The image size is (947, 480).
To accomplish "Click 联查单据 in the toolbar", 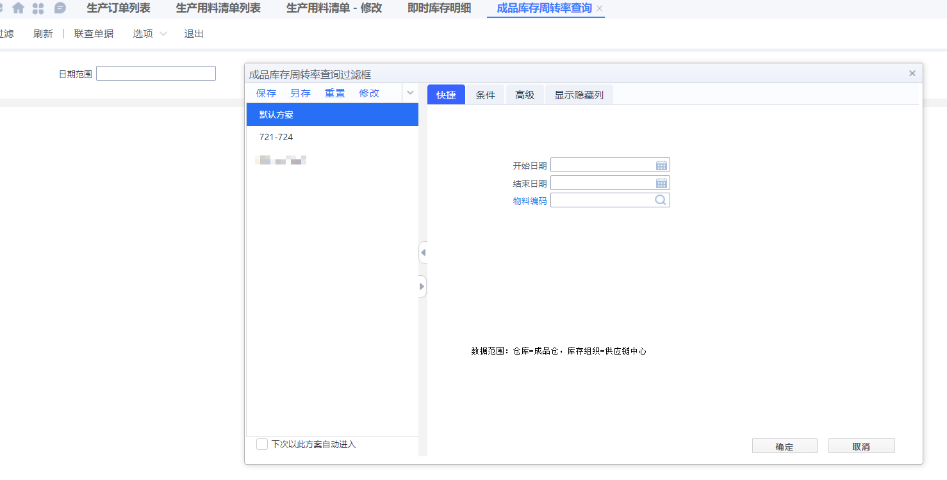I will coord(94,34).
